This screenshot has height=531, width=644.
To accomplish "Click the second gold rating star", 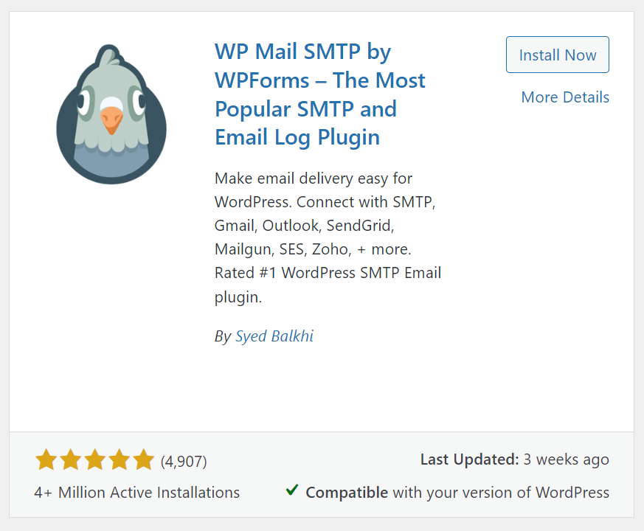I will 70,460.
